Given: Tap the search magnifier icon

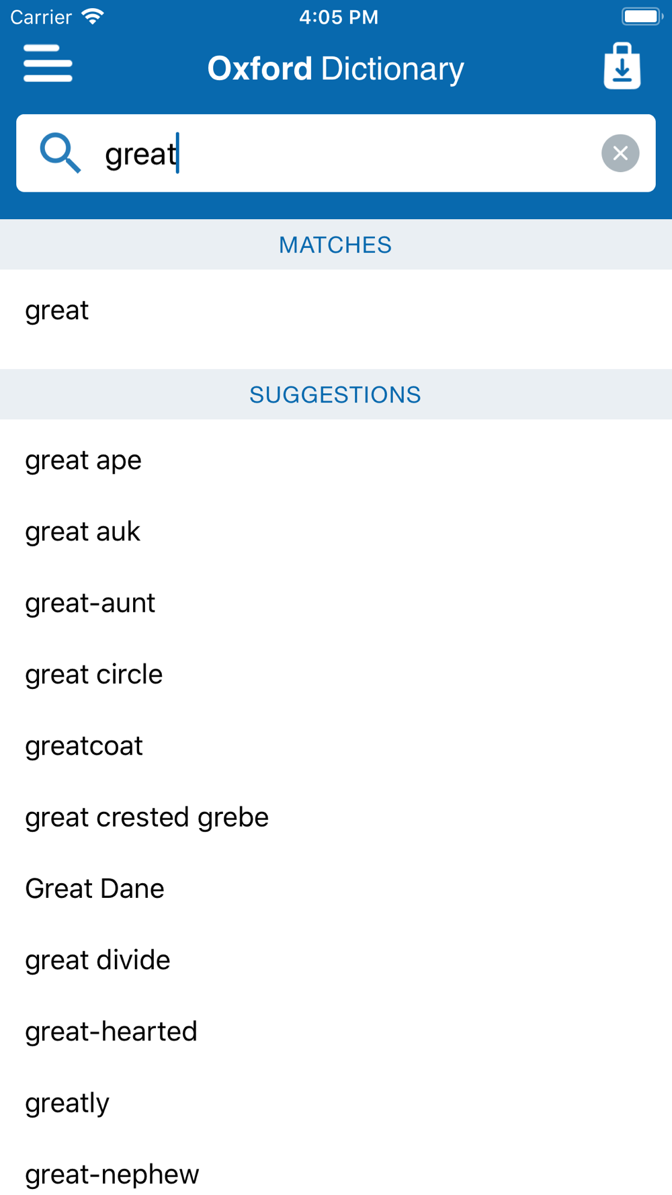Looking at the screenshot, I should click(60, 153).
